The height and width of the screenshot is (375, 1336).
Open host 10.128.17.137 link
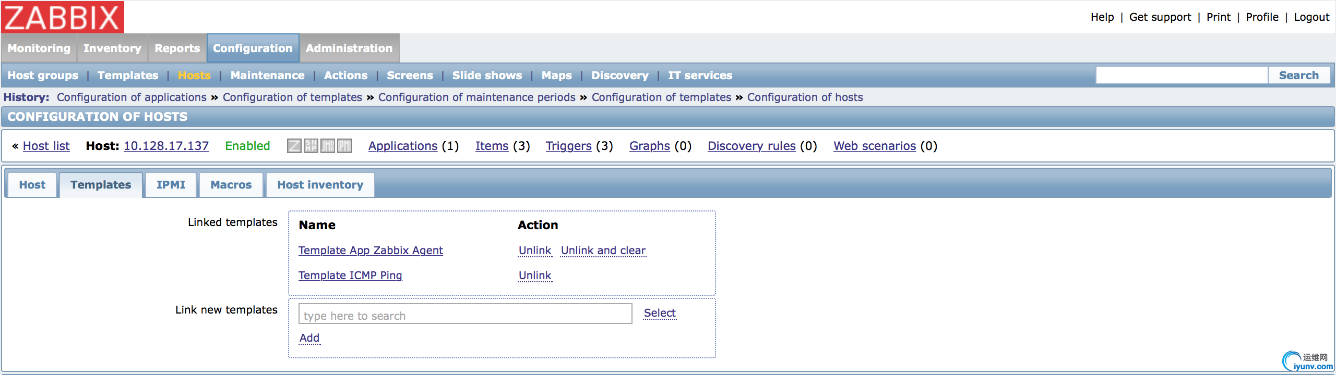(166, 146)
